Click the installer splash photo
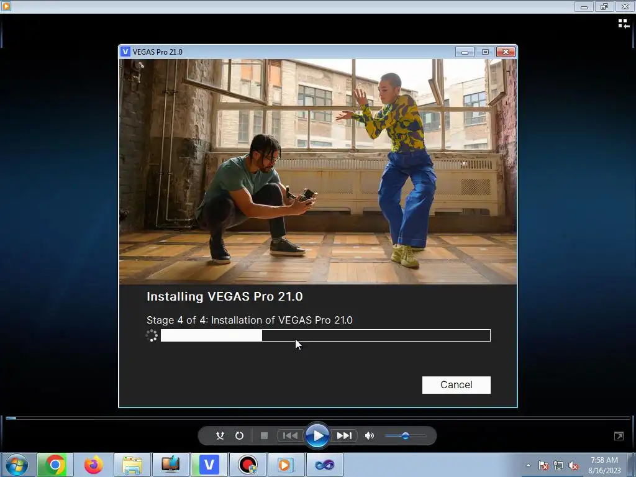Image resolution: width=636 pixels, height=477 pixels. coord(318,171)
